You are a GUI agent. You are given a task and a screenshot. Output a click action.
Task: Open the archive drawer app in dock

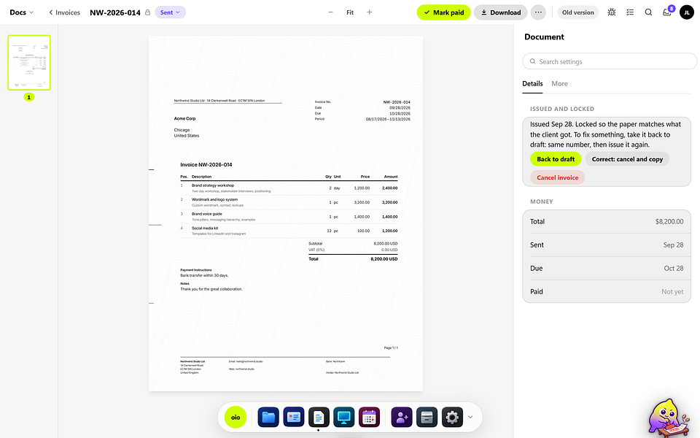[x=427, y=417]
